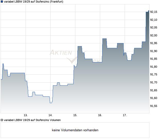Click the 92,05 price axis label
Image resolution: width=160 pixels, height=140 pixels.
click(154, 28)
